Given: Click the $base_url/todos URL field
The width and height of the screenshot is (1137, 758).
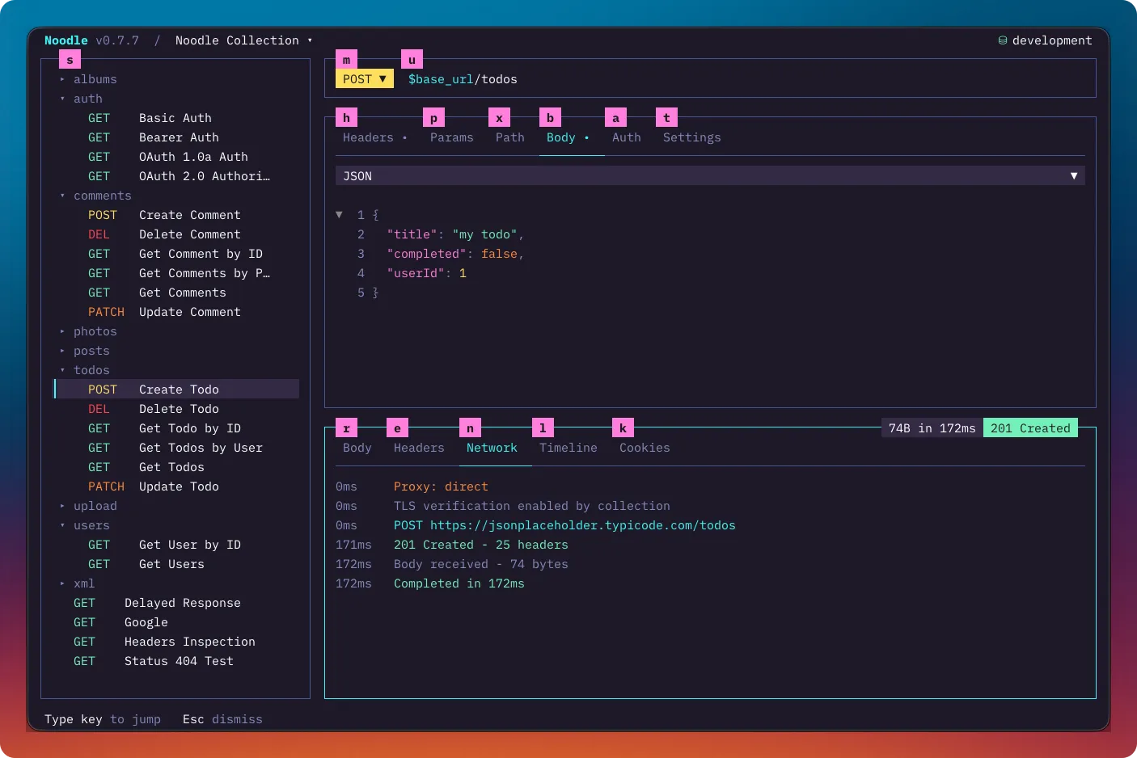Looking at the screenshot, I should pyautogui.click(x=463, y=79).
